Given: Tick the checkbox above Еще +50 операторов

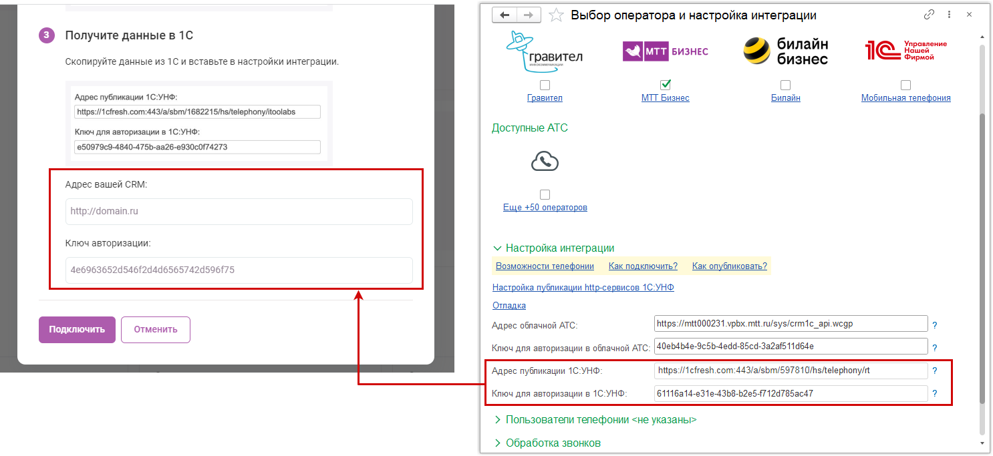Looking at the screenshot, I should point(545,194).
